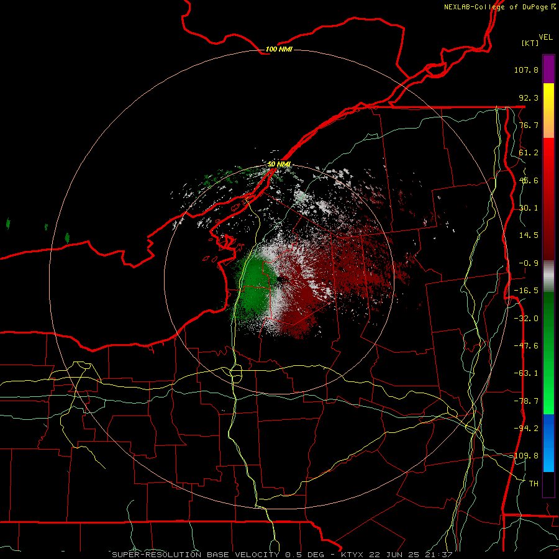This screenshot has height=559, width=559.
Task: Pick the yellow-orange segment of the color bar
Action: (548, 111)
